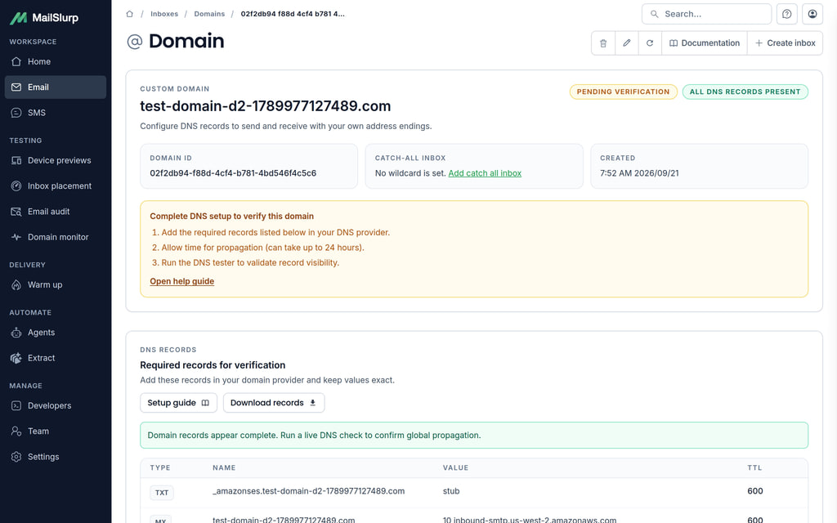This screenshot has width=837, height=523.
Task: Click Download records button
Action: [x=273, y=403]
